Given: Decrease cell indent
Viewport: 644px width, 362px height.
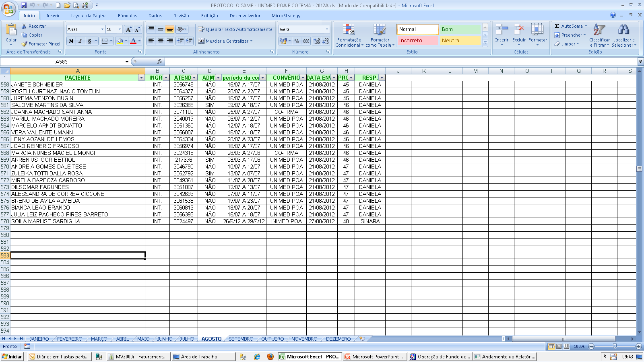Looking at the screenshot, I should (181, 41).
